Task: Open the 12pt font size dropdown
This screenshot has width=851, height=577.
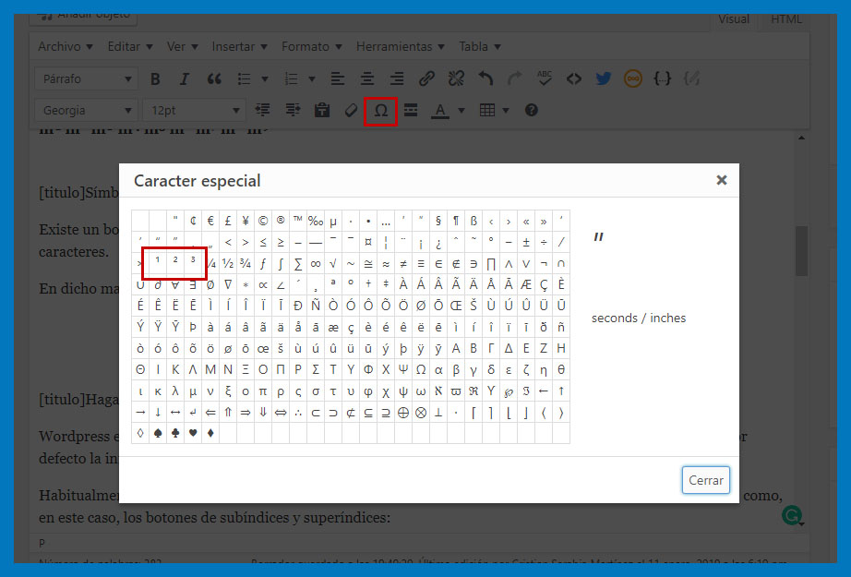Action: 194,111
